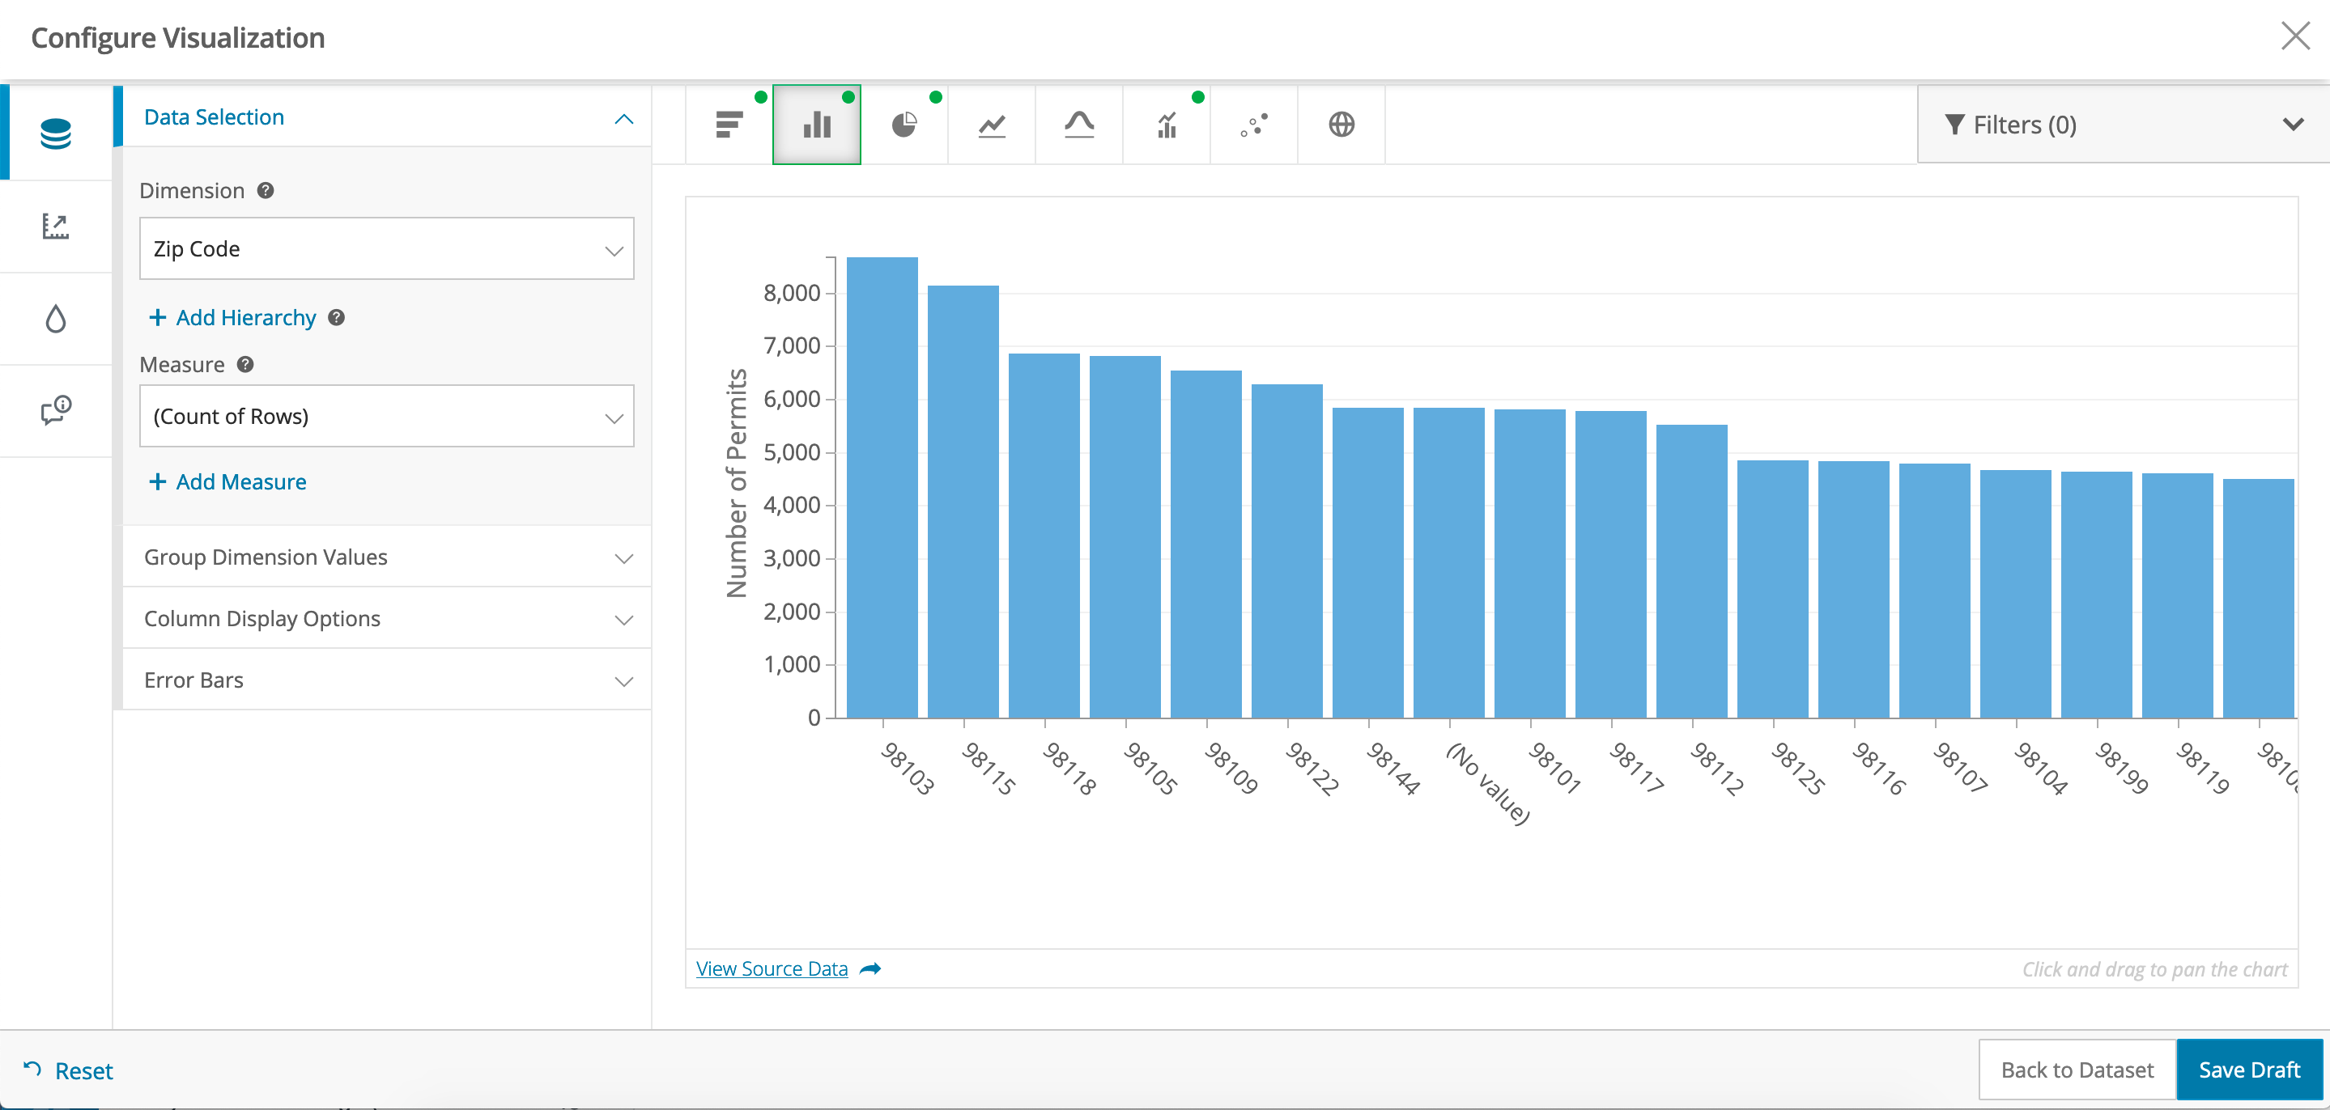Open the legends and flyouts tab

55,410
